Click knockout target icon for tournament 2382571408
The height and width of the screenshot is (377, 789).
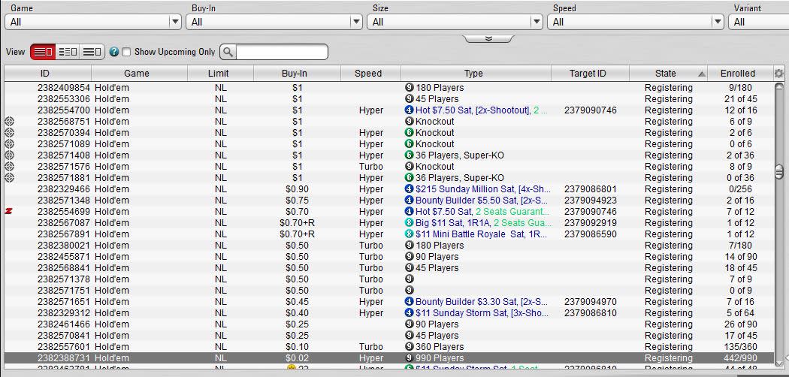(x=9, y=155)
